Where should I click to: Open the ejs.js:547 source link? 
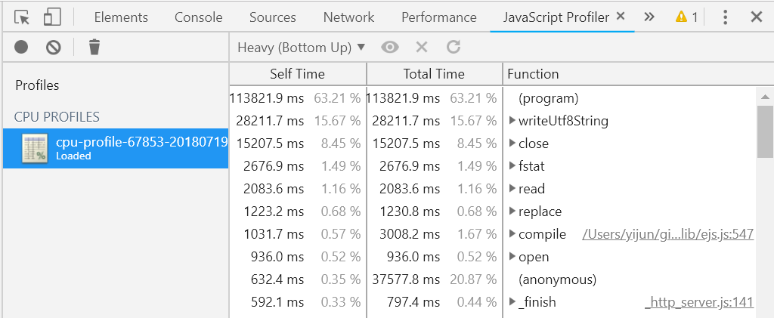[x=668, y=234]
